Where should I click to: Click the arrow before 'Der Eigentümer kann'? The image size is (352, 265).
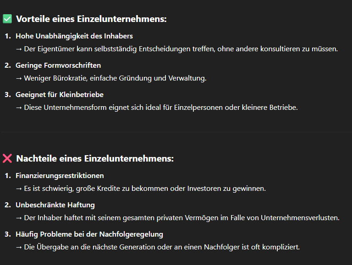point(19,49)
